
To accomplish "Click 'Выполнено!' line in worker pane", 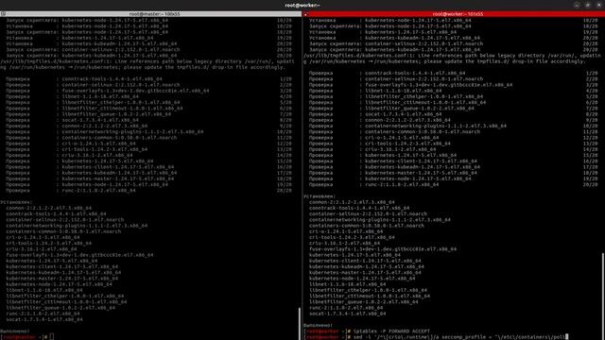I will click(x=318, y=325).
